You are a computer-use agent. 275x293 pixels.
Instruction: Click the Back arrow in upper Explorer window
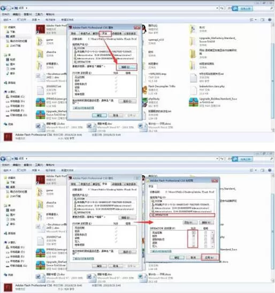[3, 8]
